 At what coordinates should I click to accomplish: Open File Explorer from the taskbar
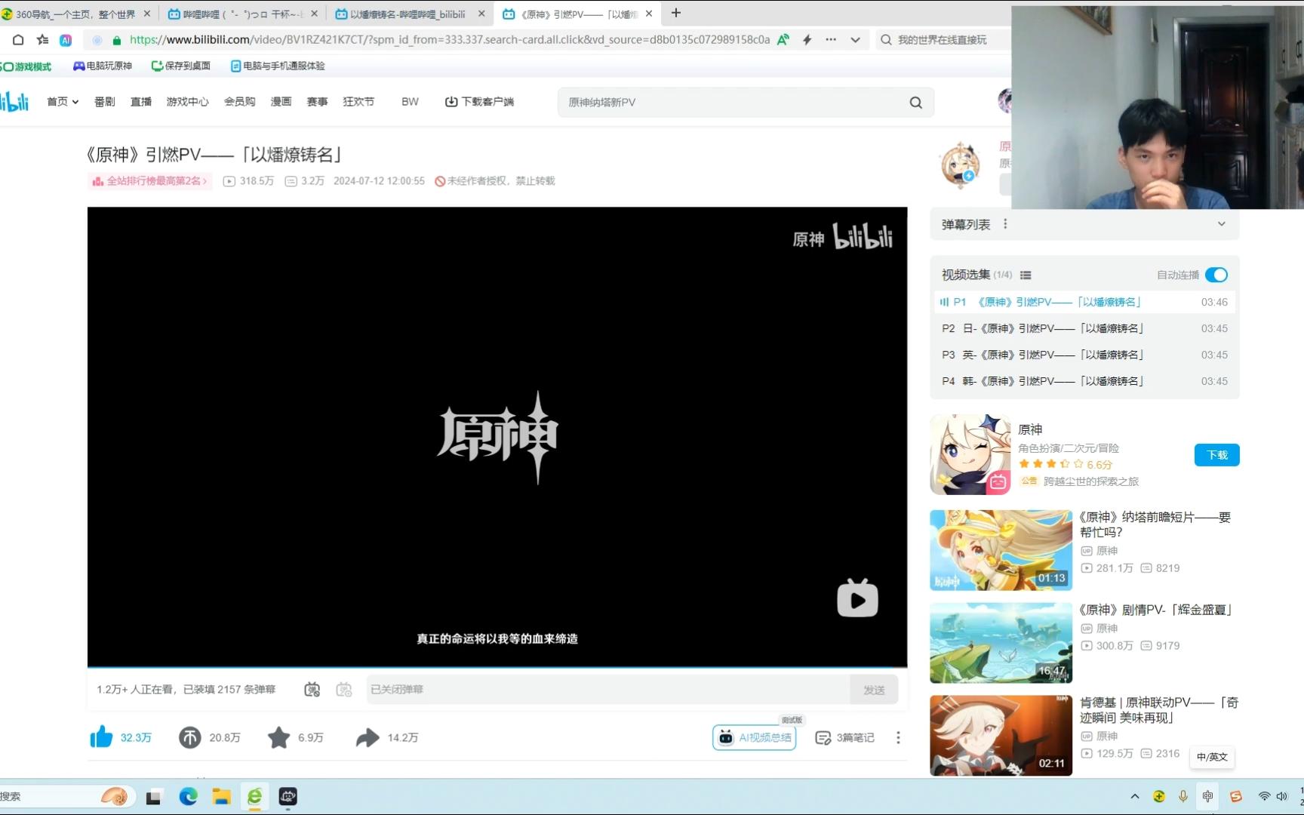(x=221, y=796)
